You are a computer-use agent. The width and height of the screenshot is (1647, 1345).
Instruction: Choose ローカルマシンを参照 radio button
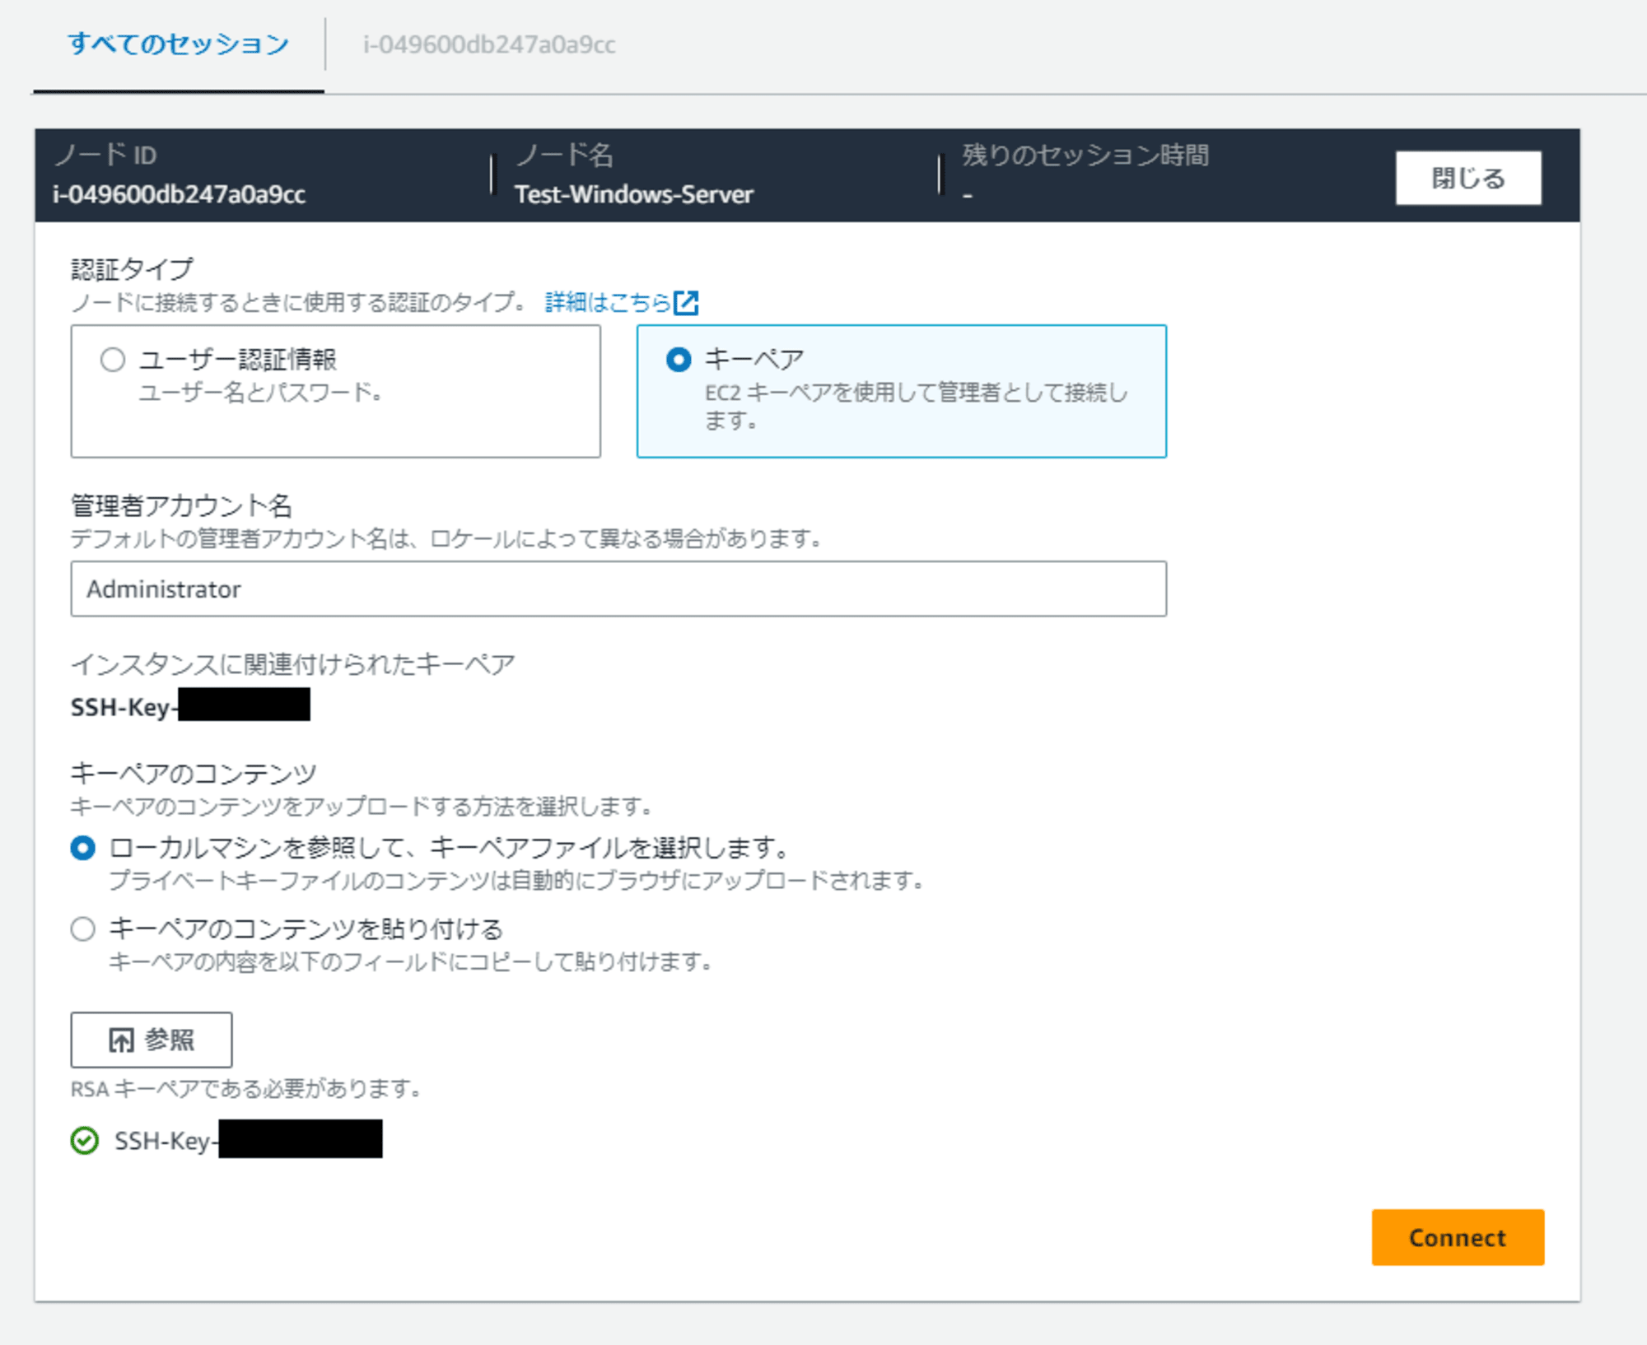[x=83, y=848]
